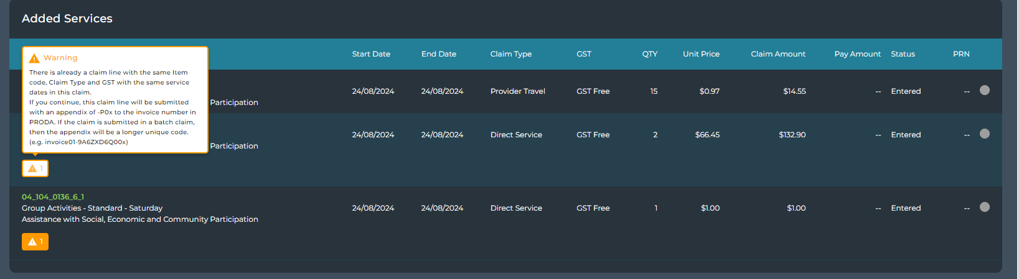
Task: Sort by Start Date column header
Action: [x=371, y=54]
